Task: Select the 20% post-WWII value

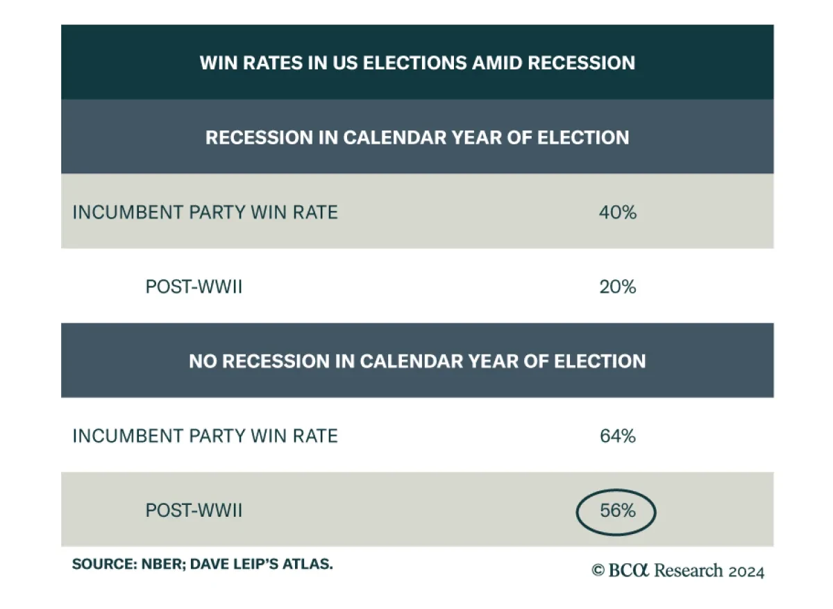Action: [x=617, y=286]
